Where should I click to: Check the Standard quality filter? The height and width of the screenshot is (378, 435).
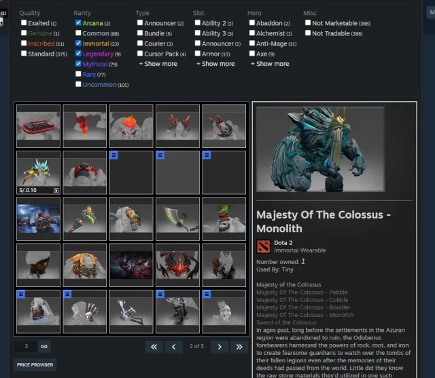tap(24, 54)
